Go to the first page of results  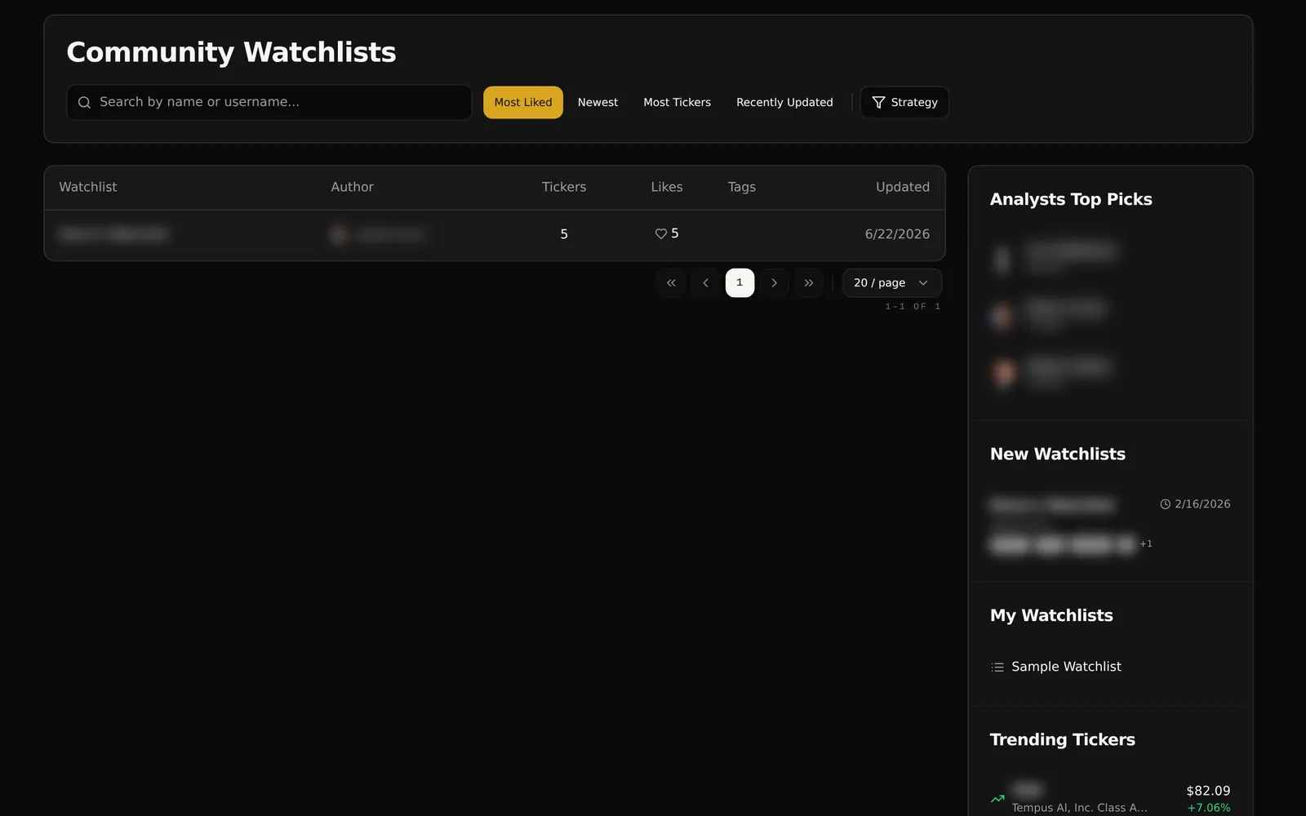click(x=671, y=283)
